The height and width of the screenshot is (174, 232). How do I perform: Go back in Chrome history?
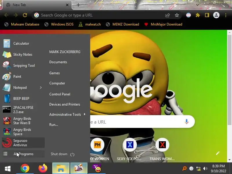pos(6,15)
